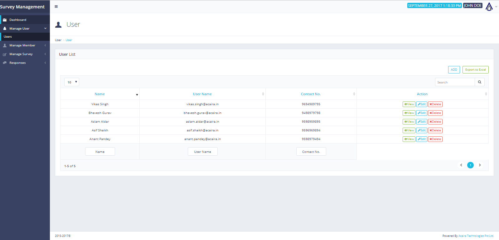
Task: Delete the Bhavesh Gurav user row
Action: pos(435,113)
